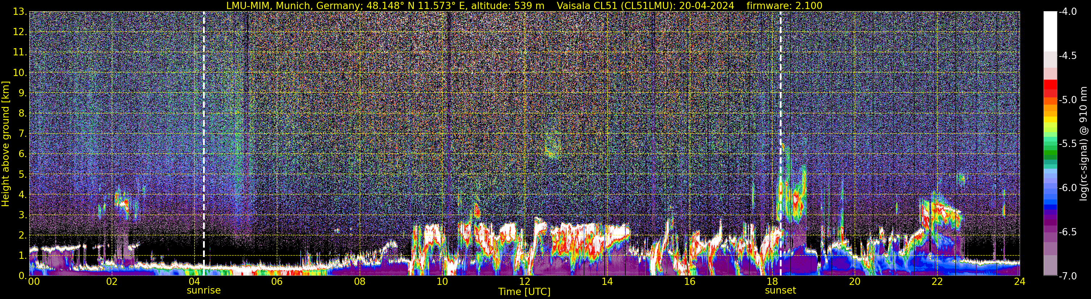
Task: Click the time axis tick '18'
Action: pyautogui.click(x=772, y=282)
